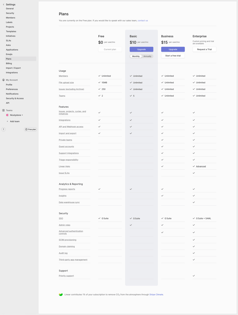This screenshot has width=238, height=315.
Task: Click the Free plan badge at bottom left
Action: [x=30, y=129]
